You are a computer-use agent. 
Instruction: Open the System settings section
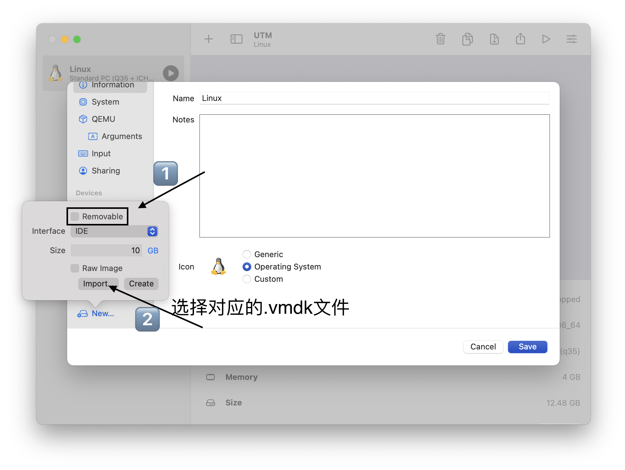click(110, 102)
